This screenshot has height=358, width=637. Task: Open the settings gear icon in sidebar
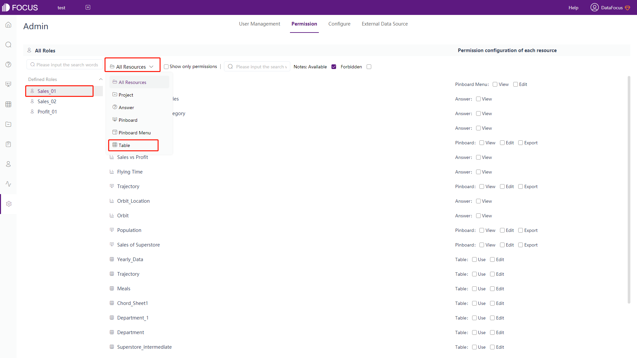9,204
